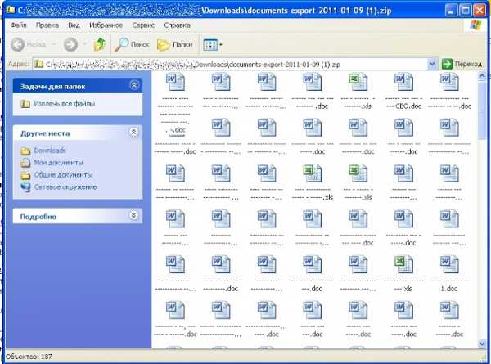The width and height of the screenshot is (491, 364).
Task: Open the Избранное menu
Action: 106,25
